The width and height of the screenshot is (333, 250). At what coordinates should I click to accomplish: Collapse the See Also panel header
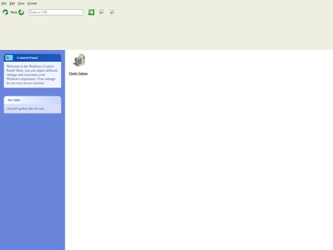pyautogui.click(x=33, y=100)
